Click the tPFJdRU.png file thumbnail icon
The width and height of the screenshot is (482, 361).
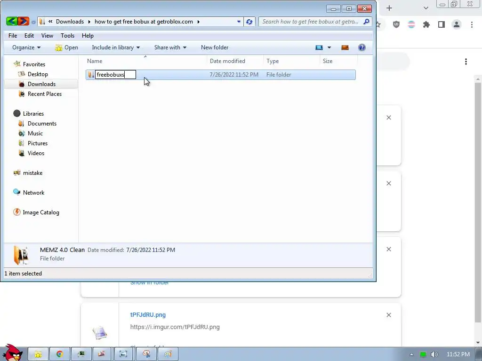tap(100, 333)
